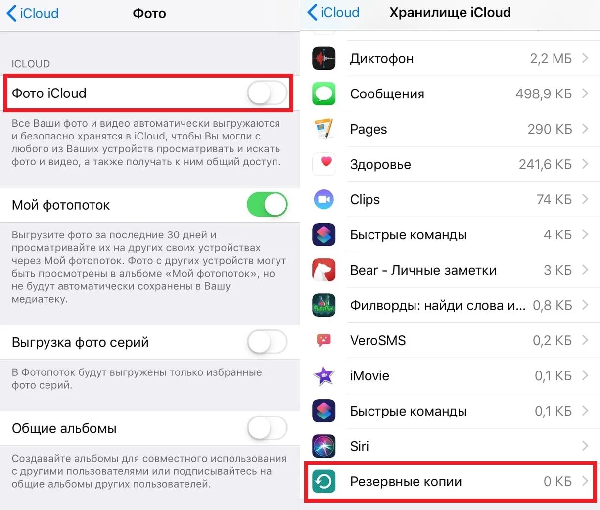600x510 pixels.
Task: Tap the Диктофон voice memo icon
Action: [x=324, y=59]
